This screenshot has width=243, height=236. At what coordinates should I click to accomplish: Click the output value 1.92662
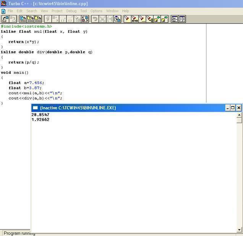tap(40, 120)
